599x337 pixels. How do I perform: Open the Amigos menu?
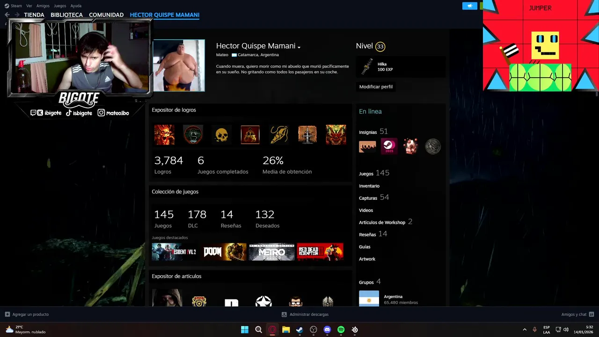click(43, 6)
